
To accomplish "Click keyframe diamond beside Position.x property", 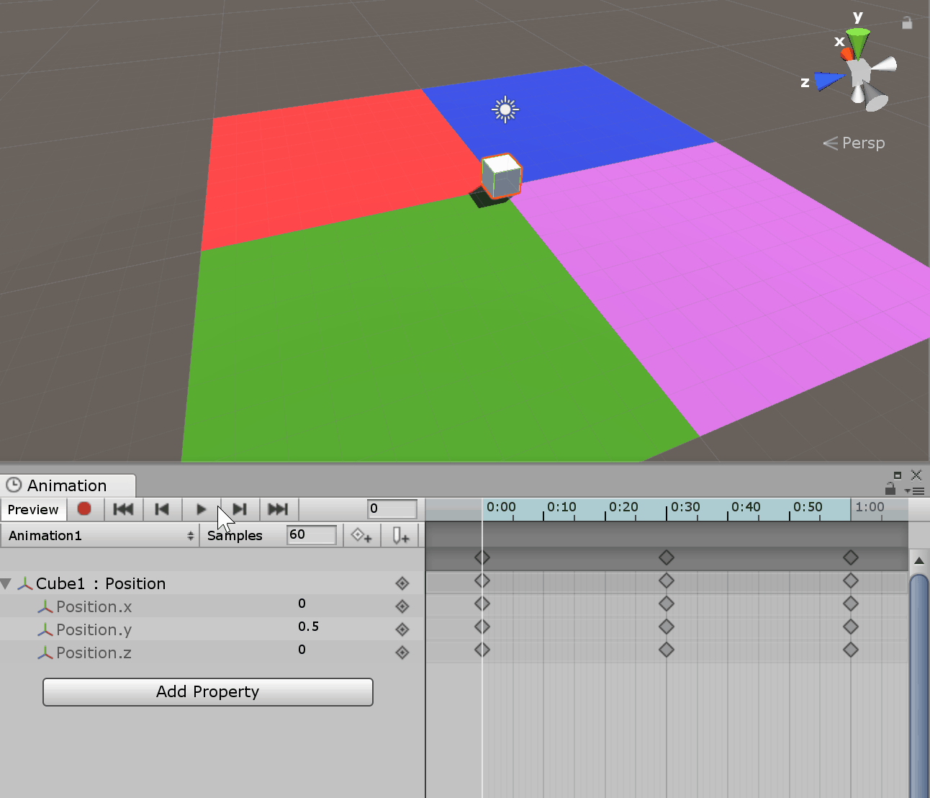I will [x=402, y=606].
